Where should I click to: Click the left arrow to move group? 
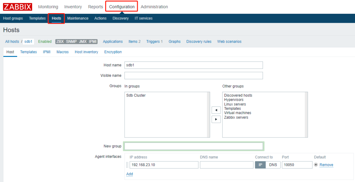pos(216,110)
